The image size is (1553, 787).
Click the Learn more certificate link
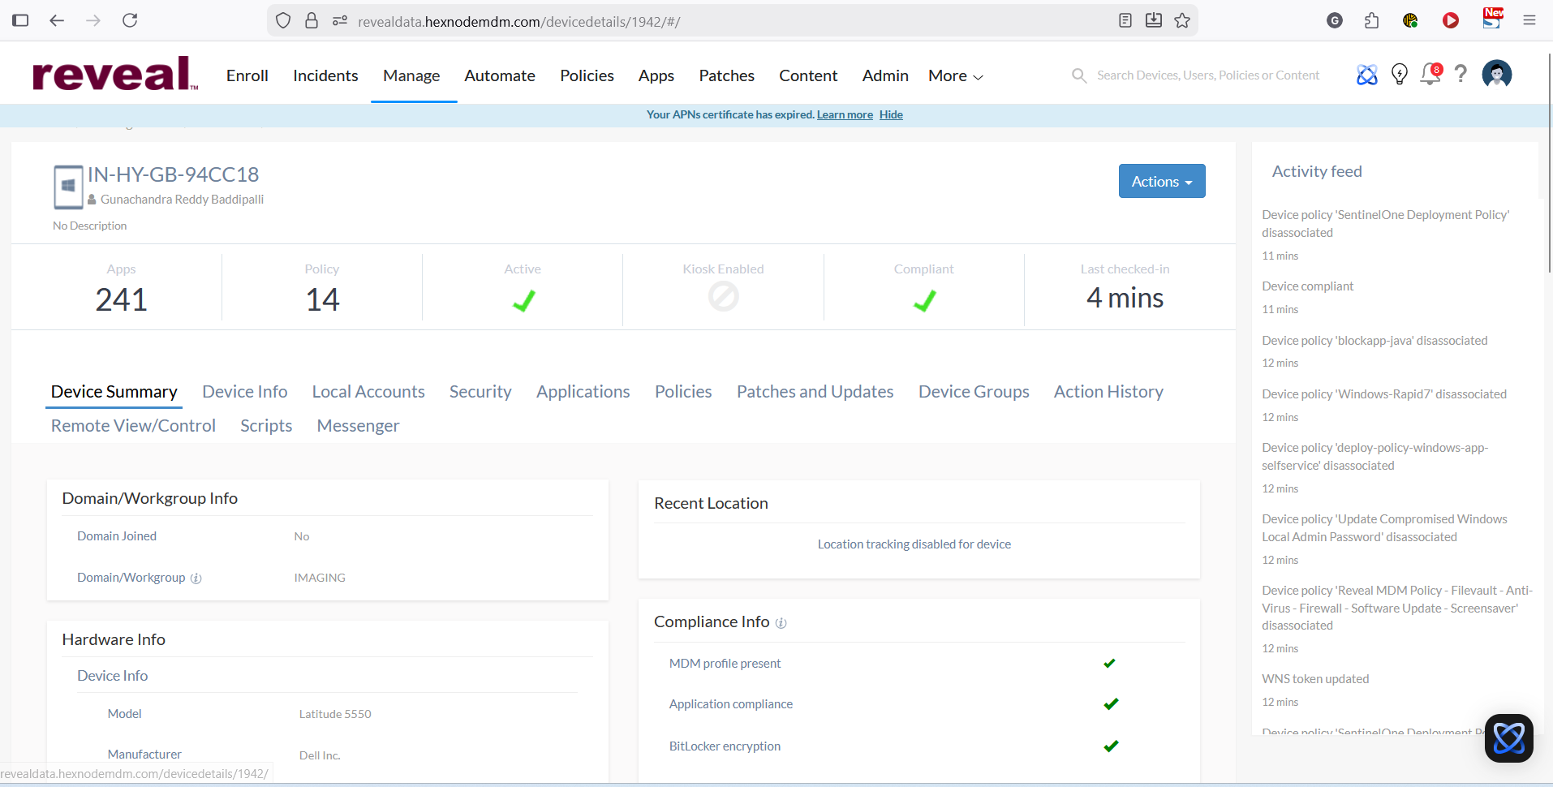(x=845, y=114)
